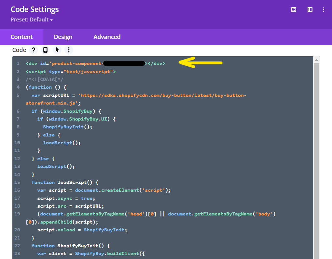Open header three-dot settings menu
The image size is (332, 259).
coord(324,9)
